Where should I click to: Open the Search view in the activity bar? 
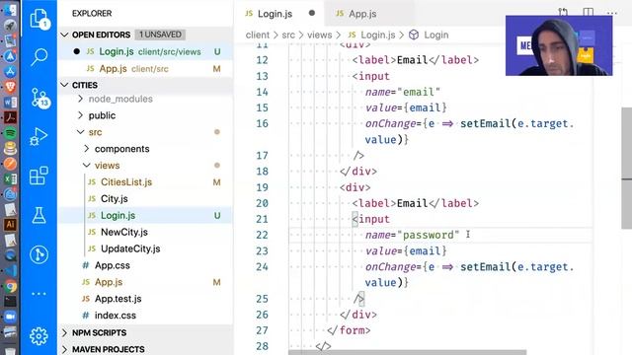pos(39,57)
